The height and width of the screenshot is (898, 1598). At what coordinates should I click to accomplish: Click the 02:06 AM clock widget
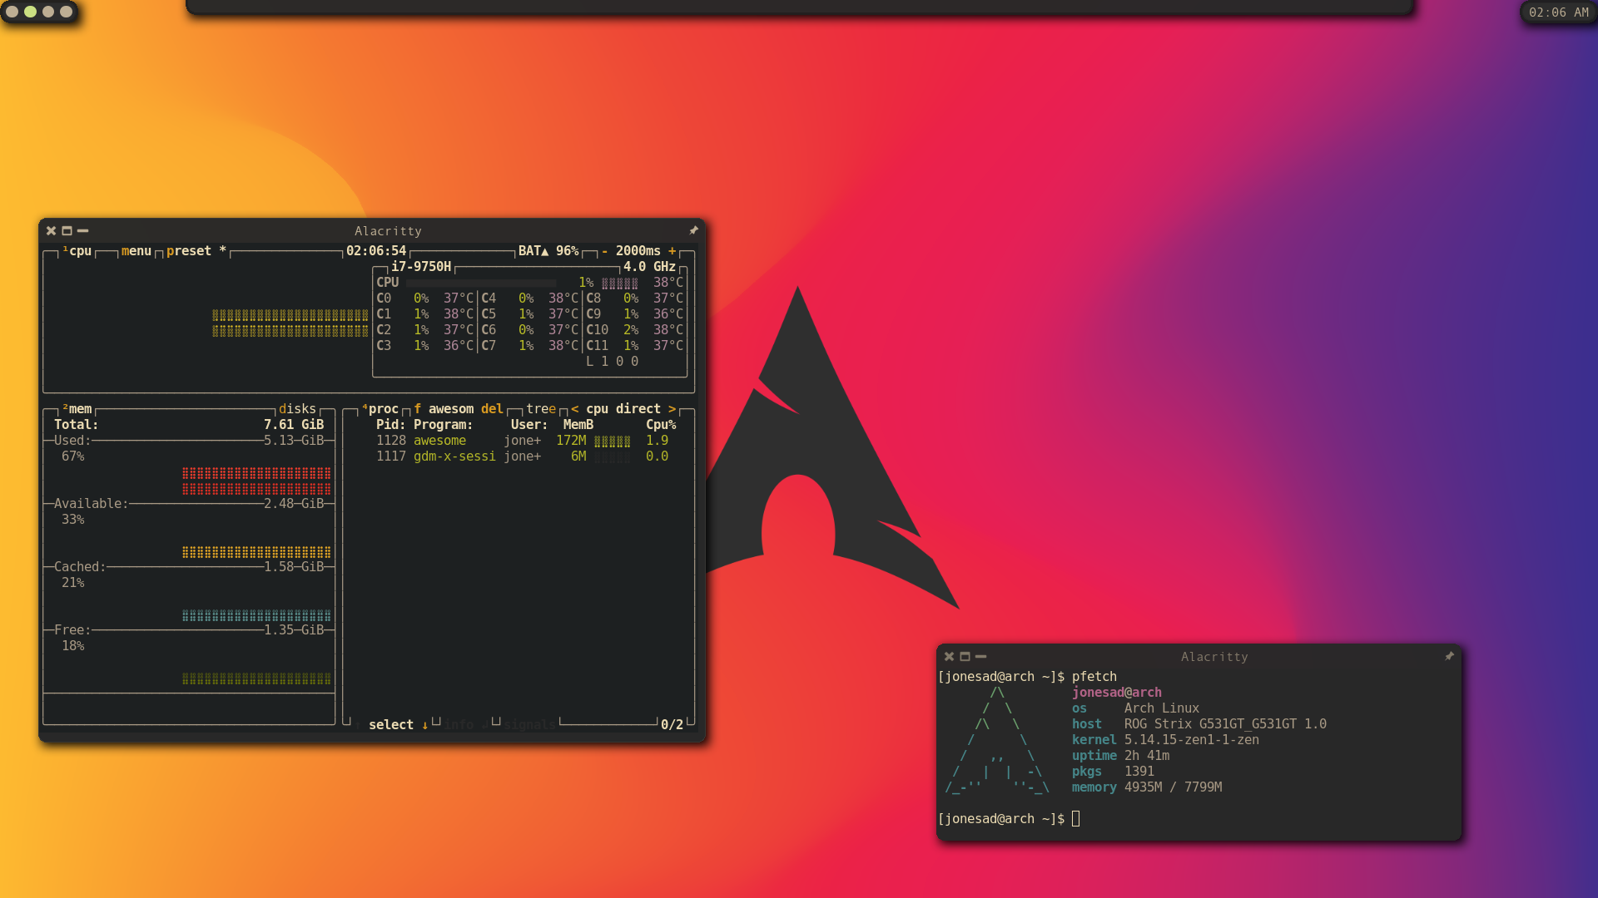click(1558, 12)
